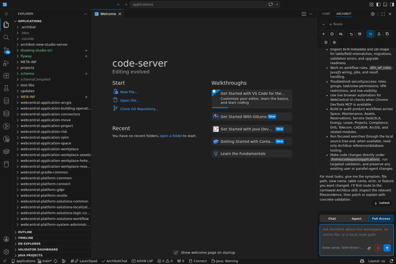Open Explorer more actions ellipsis
This screenshot has width=396, height=264.
(86, 14)
